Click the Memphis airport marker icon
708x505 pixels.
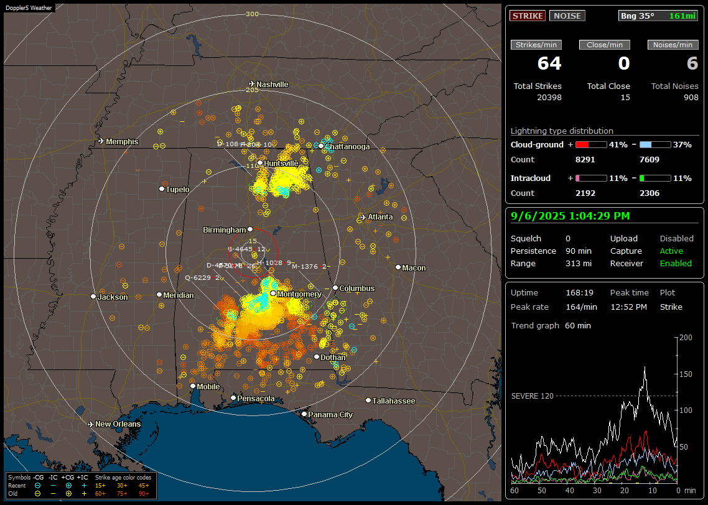[101, 141]
